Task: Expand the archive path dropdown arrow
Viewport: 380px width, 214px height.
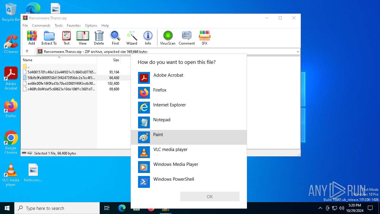Action: click(x=298, y=52)
